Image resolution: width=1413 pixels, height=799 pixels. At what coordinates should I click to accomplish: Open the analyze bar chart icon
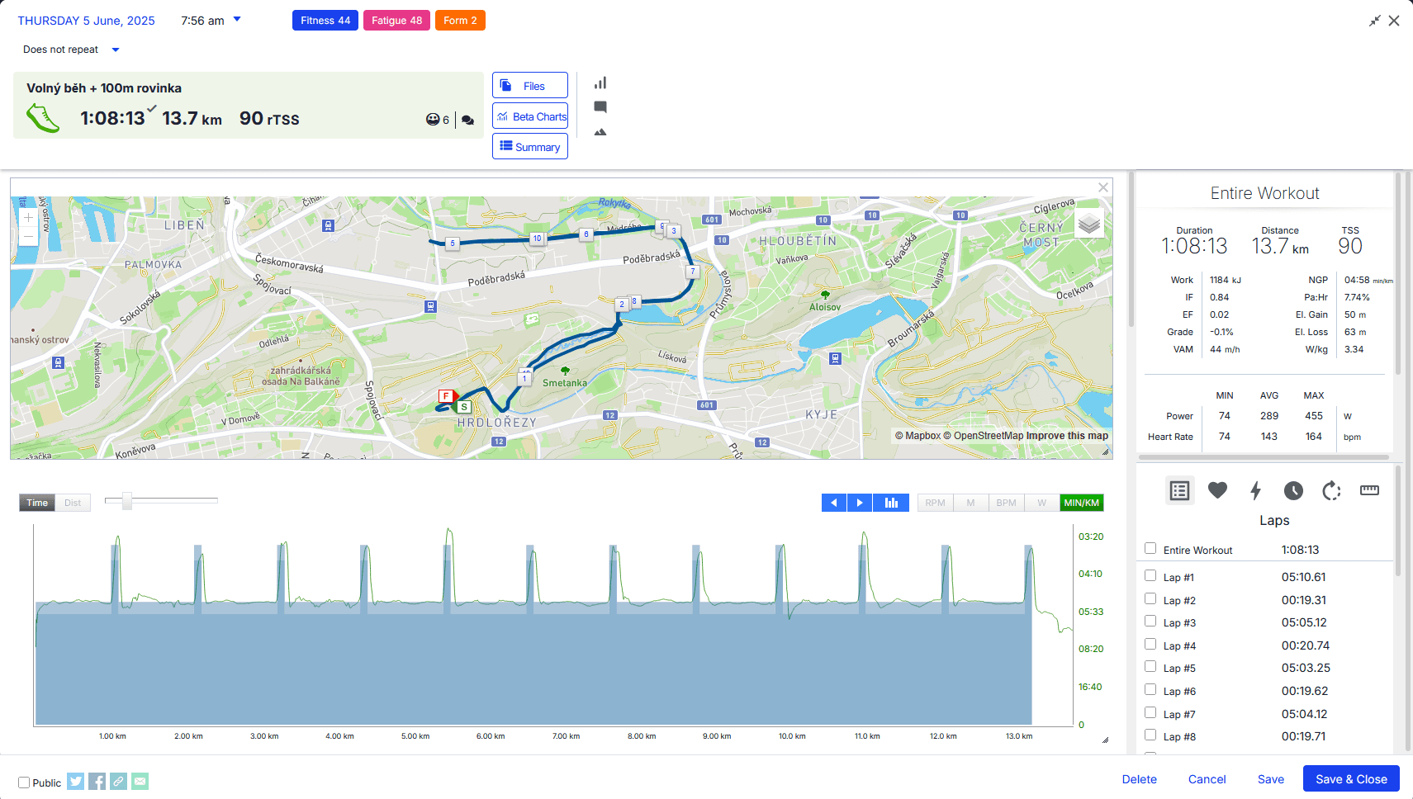(600, 83)
